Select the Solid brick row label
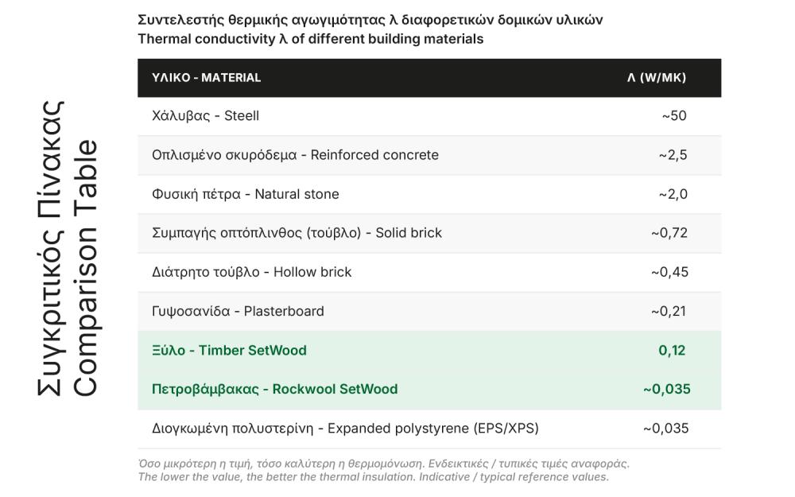Viewport: 795px width, 497px height. [x=297, y=233]
